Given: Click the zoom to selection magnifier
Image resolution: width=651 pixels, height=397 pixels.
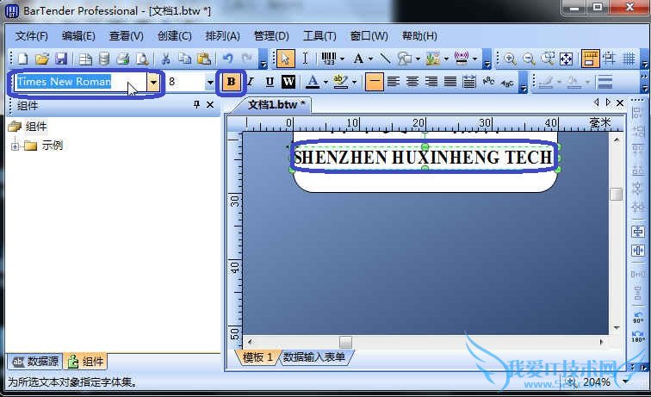Looking at the screenshot, I should coord(548,59).
